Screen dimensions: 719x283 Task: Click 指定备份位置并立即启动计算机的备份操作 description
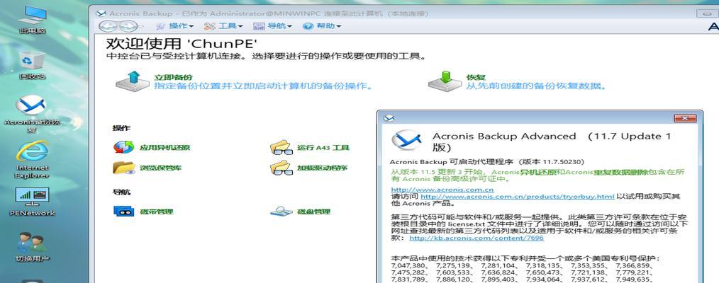262,86
